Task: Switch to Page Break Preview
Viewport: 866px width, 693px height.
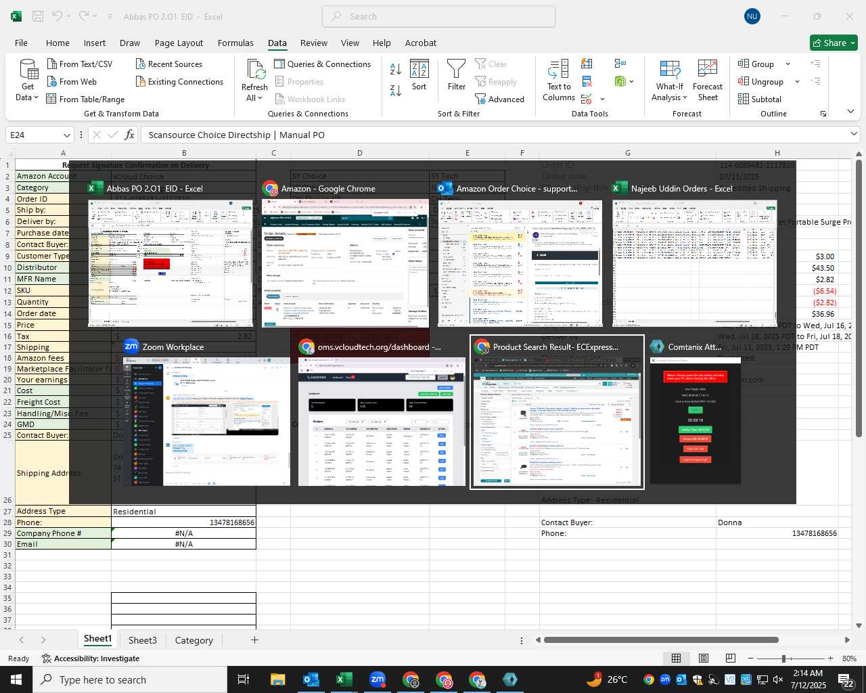Action: pos(731,658)
